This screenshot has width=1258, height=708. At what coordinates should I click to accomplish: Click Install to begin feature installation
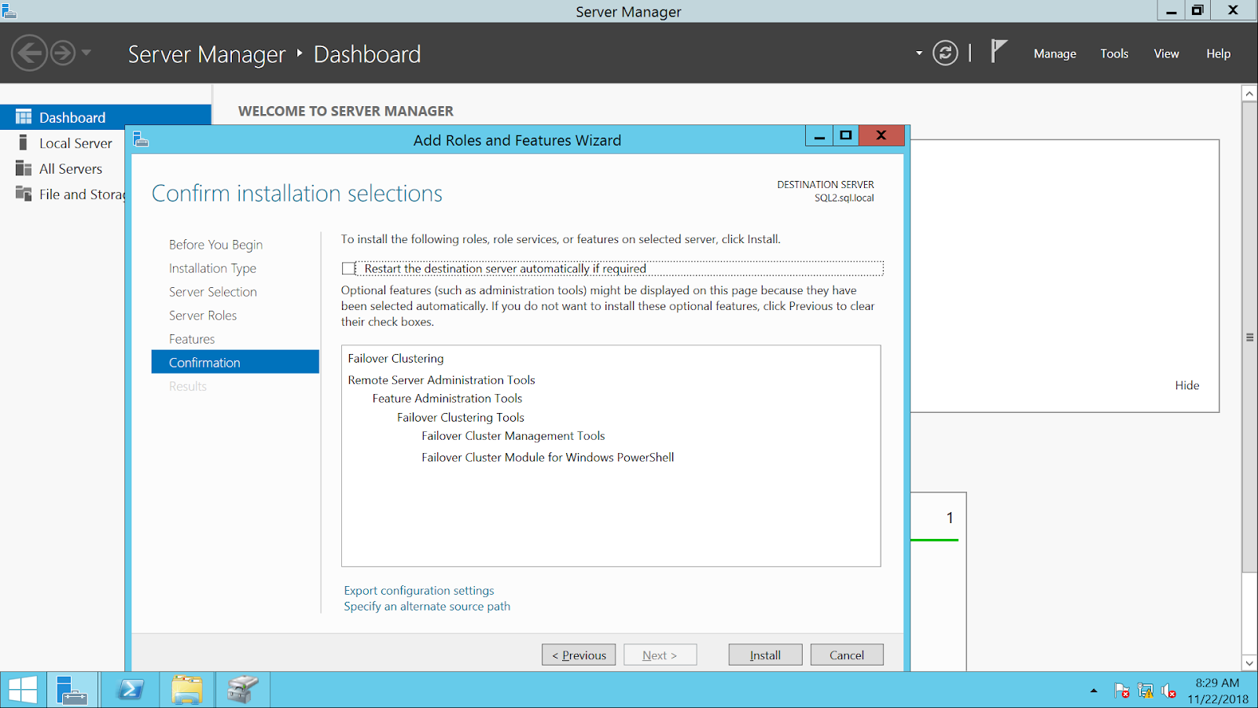pos(764,655)
